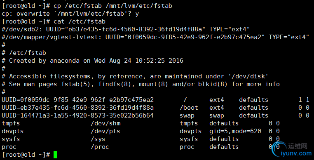Click the /dev/mapper/vgtest-lvtest comment line

click(155, 37)
